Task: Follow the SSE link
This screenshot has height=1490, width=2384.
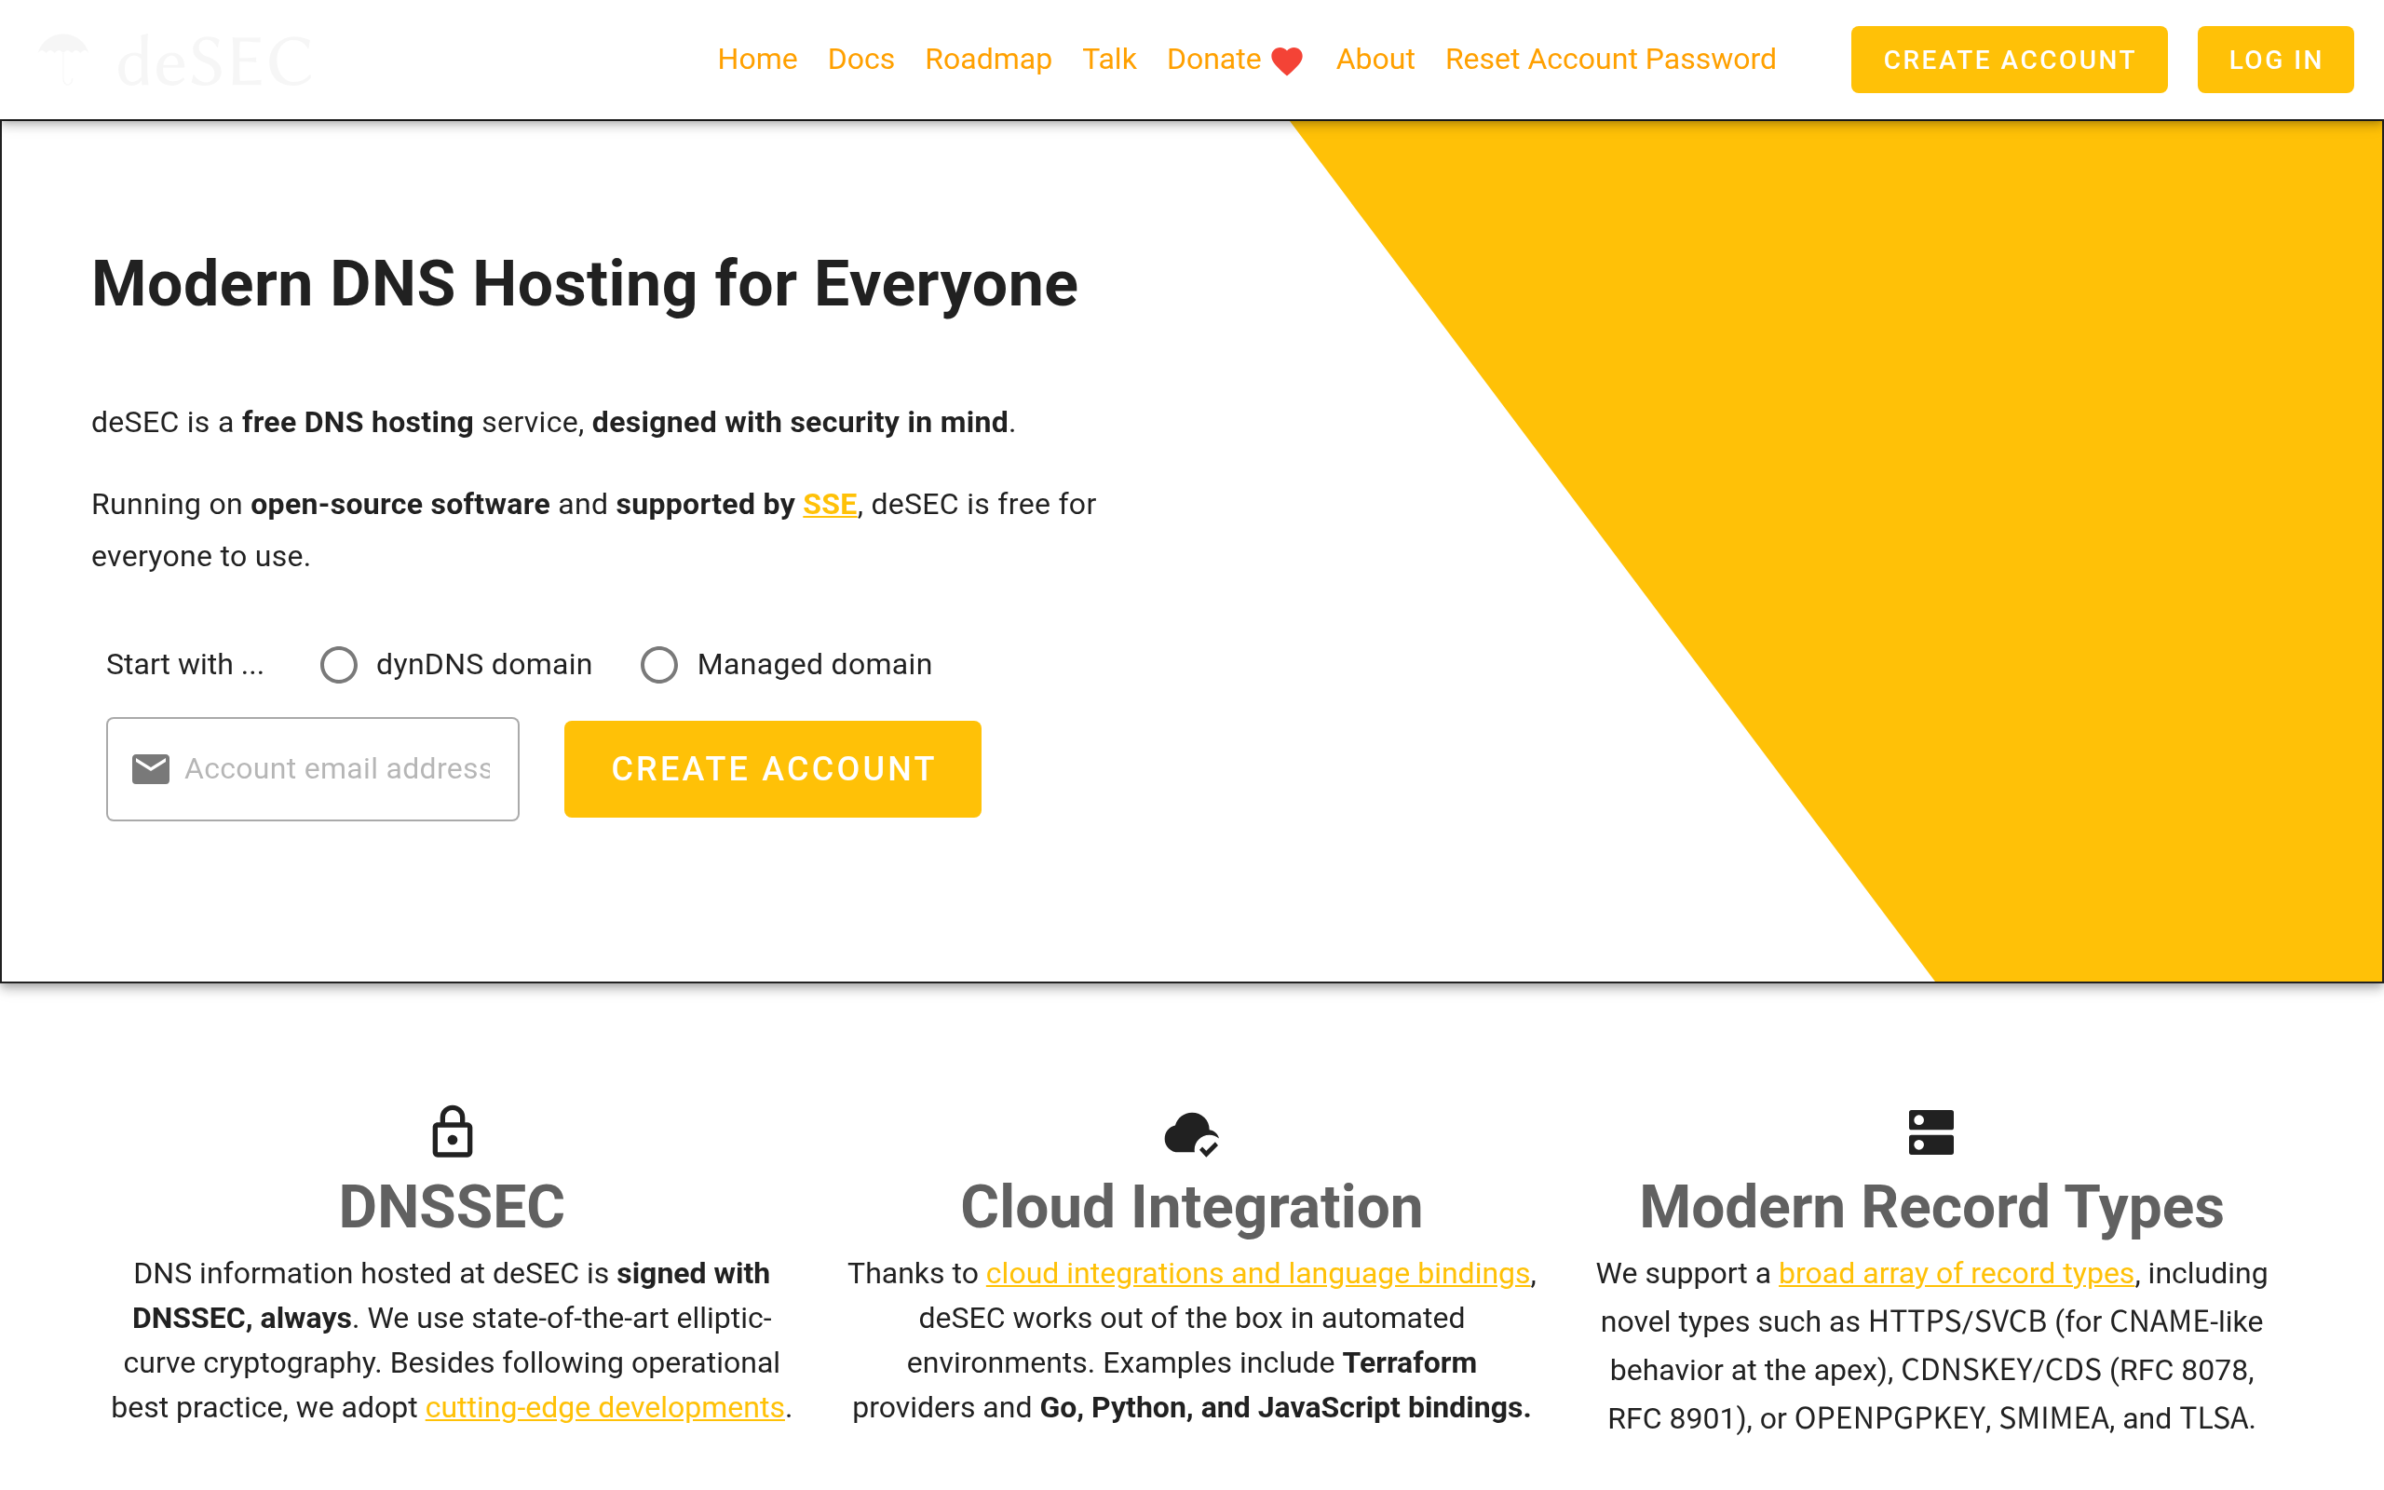Action: click(830, 505)
